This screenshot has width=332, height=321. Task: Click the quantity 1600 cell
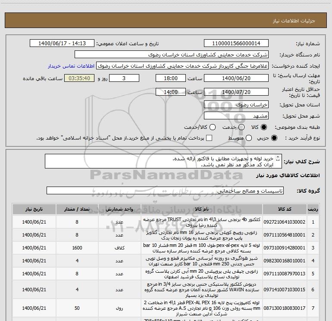point(77,248)
